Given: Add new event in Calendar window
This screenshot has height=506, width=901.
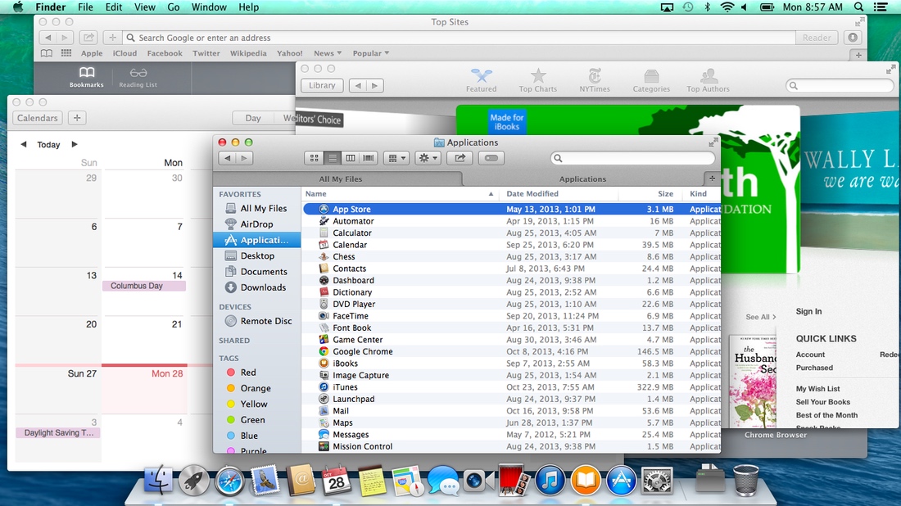Looking at the screenshot, I should 77,118.
